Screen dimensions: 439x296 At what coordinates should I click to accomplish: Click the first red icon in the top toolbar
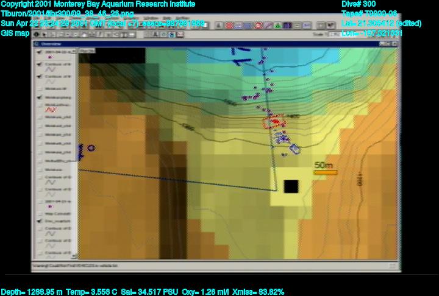coord(229,26)
